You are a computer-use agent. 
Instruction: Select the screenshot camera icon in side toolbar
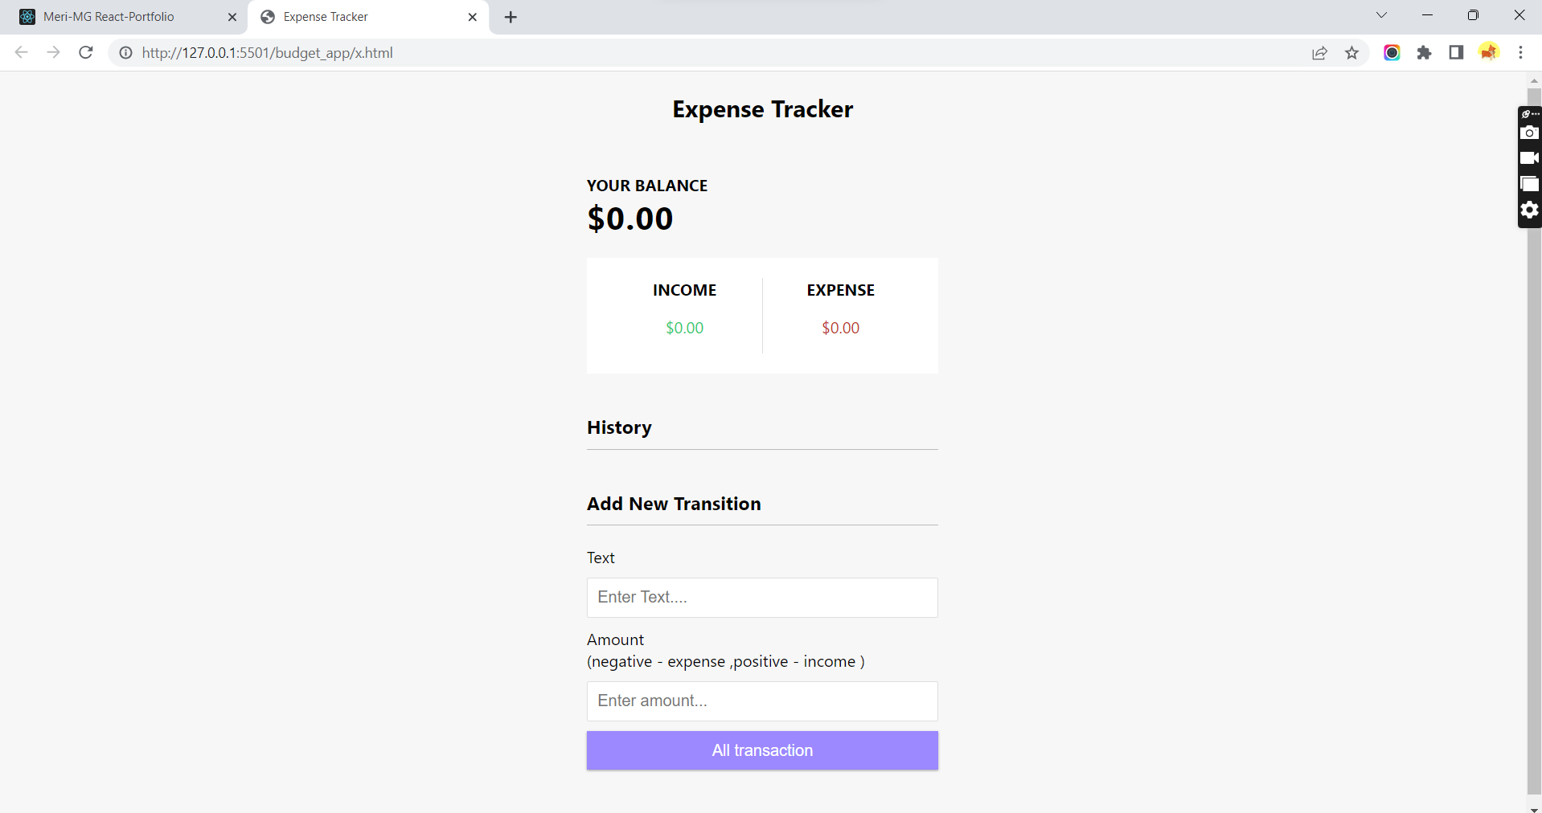point(1530,133)
